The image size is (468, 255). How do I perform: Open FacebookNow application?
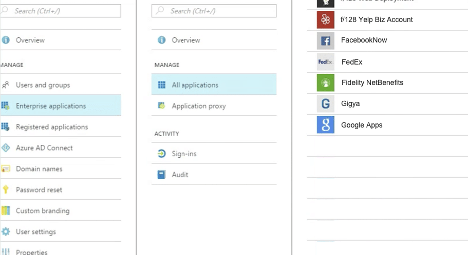pos(387,41)
